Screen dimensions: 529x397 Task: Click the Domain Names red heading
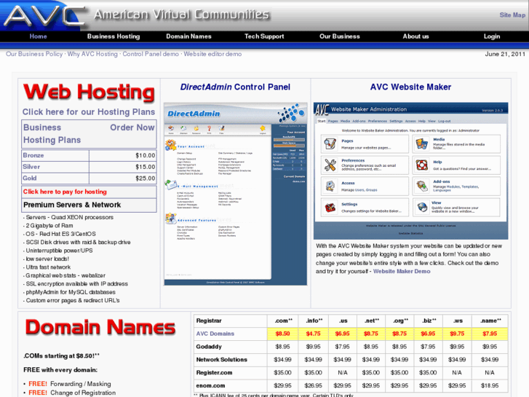[x=100, y=327]
